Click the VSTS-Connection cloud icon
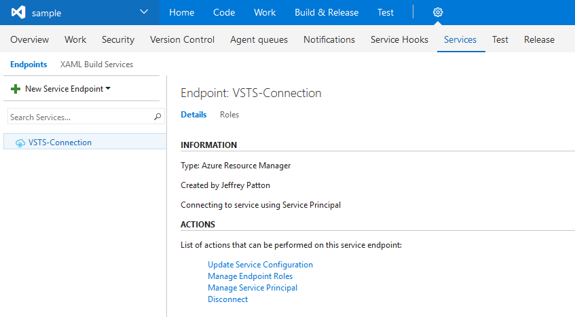575x317 pixels. (20, 143)
